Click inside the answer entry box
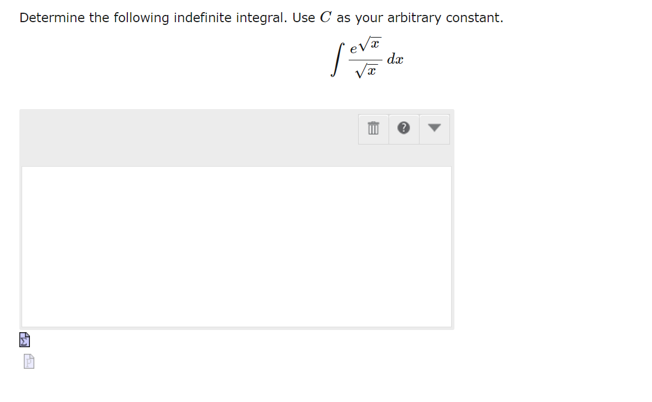The width and height of the screenshot is (652, 402). [237, 246]
